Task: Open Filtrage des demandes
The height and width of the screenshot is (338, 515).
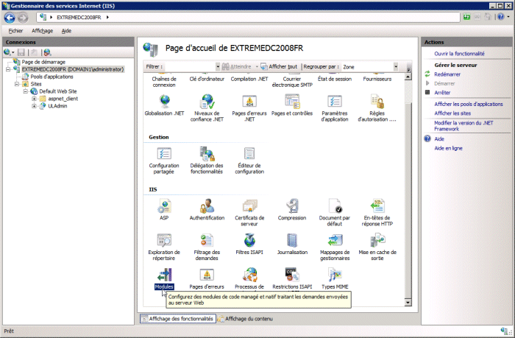Action: pyautogui.click(x=207, y=247)
